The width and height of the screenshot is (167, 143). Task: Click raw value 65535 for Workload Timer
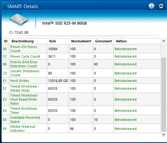pos(53,111)
